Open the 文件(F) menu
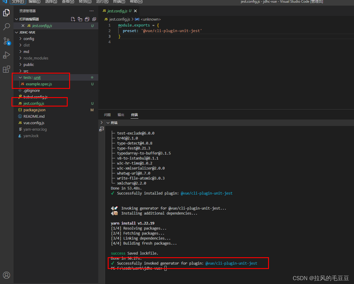The width and height of the screenshot is (354, 284). coord(18,2)
